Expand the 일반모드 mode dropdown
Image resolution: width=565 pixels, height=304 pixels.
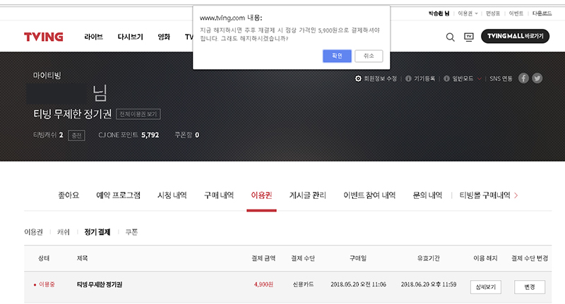pos(467,78)
